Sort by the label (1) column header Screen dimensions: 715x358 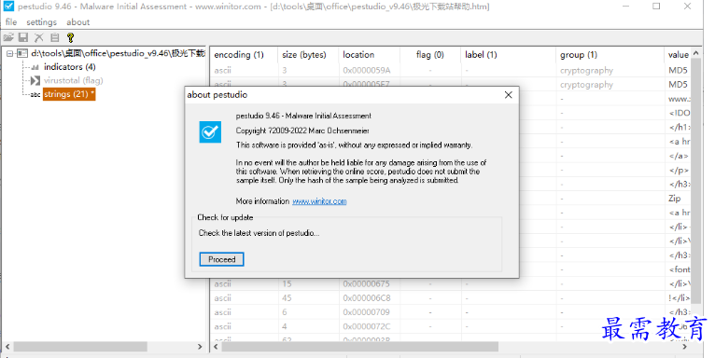[x=508, y=55]
